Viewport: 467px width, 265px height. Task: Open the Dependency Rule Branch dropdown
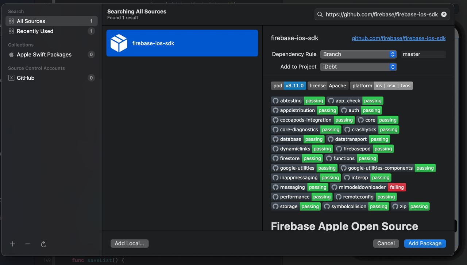point(358,54)
